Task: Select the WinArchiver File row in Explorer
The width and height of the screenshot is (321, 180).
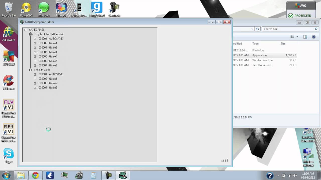Action: [265, 60]
